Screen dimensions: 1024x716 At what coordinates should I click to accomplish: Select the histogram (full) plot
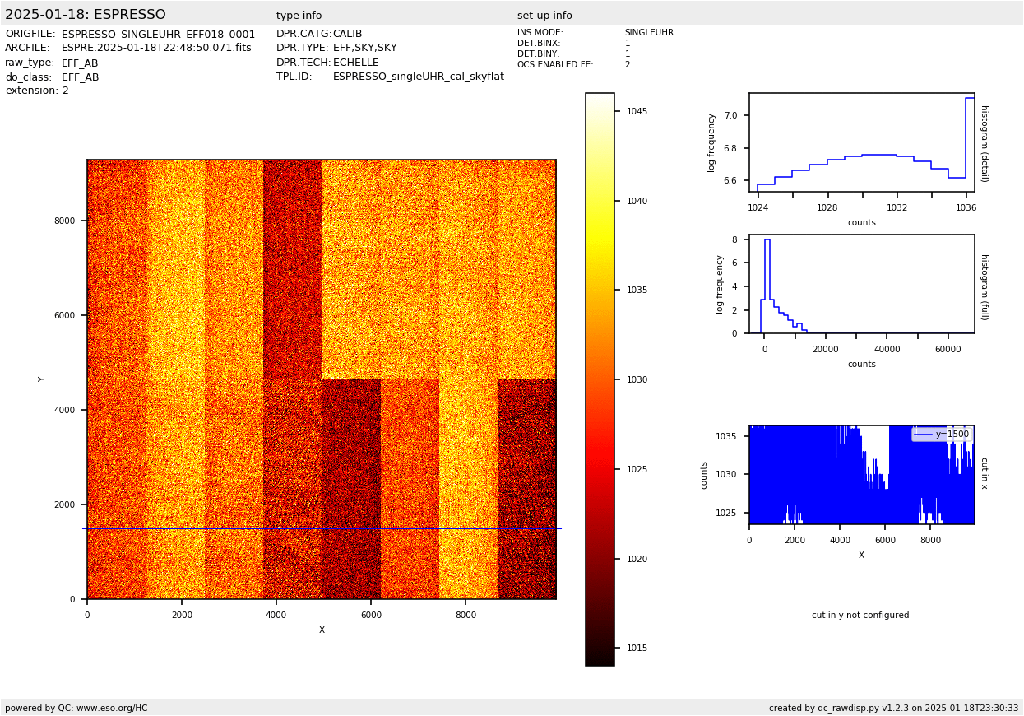coord(861,284)
